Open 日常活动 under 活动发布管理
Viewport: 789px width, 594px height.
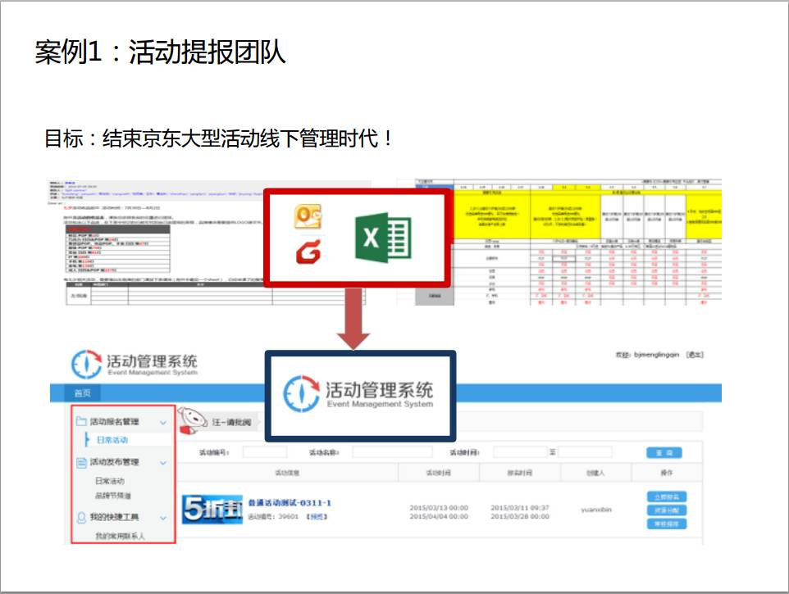pos(110,481)
